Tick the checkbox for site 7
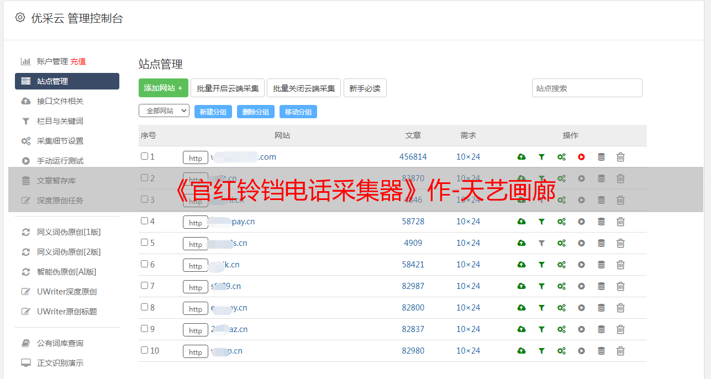Screen dimensions: 711x379 [x=144, y=286]
